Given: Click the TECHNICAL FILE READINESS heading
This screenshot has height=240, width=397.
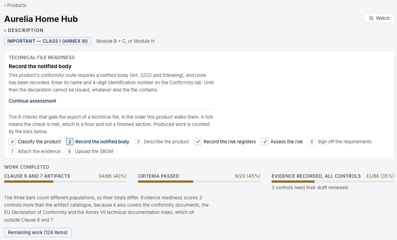Looking at the screenshot, I should [x=41, y=57].
